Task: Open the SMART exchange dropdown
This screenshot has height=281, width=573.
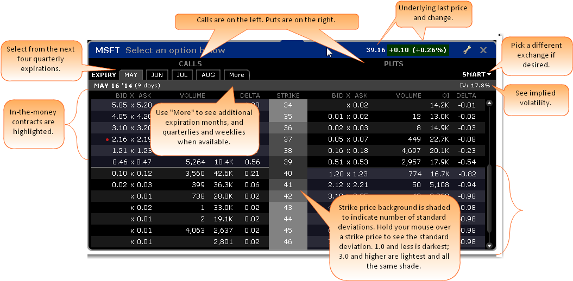Action: 476,74
